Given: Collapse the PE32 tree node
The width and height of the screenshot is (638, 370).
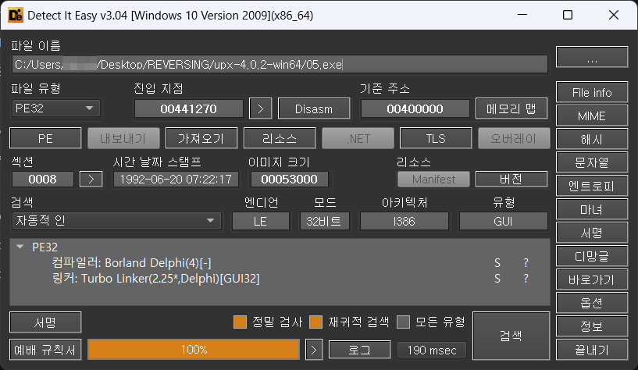Looking at the screenshot, I should (x=20, y=247).
